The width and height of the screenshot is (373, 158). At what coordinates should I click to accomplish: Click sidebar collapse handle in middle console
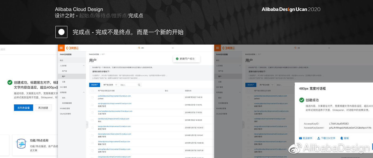click(x=87, y=125)
